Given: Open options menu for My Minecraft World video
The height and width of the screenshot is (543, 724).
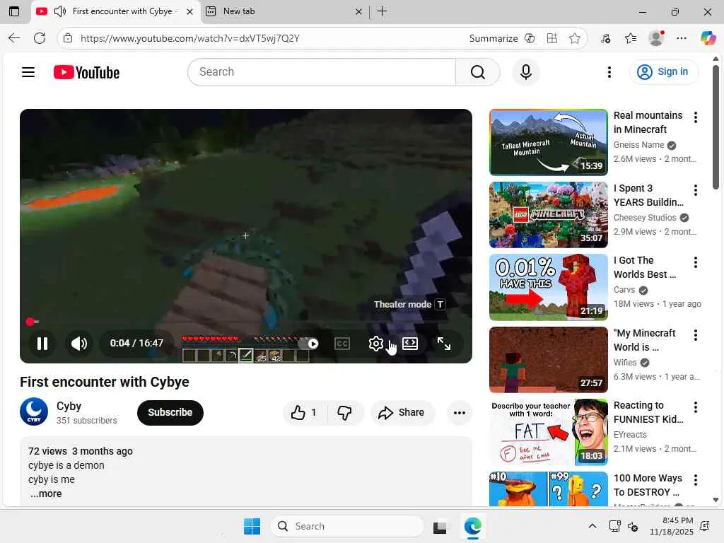Looking at the screenshot, I should click(695, 334).
